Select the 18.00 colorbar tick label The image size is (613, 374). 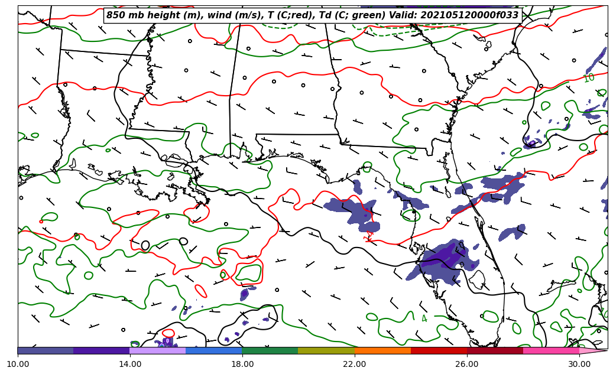tap(242, 364)
